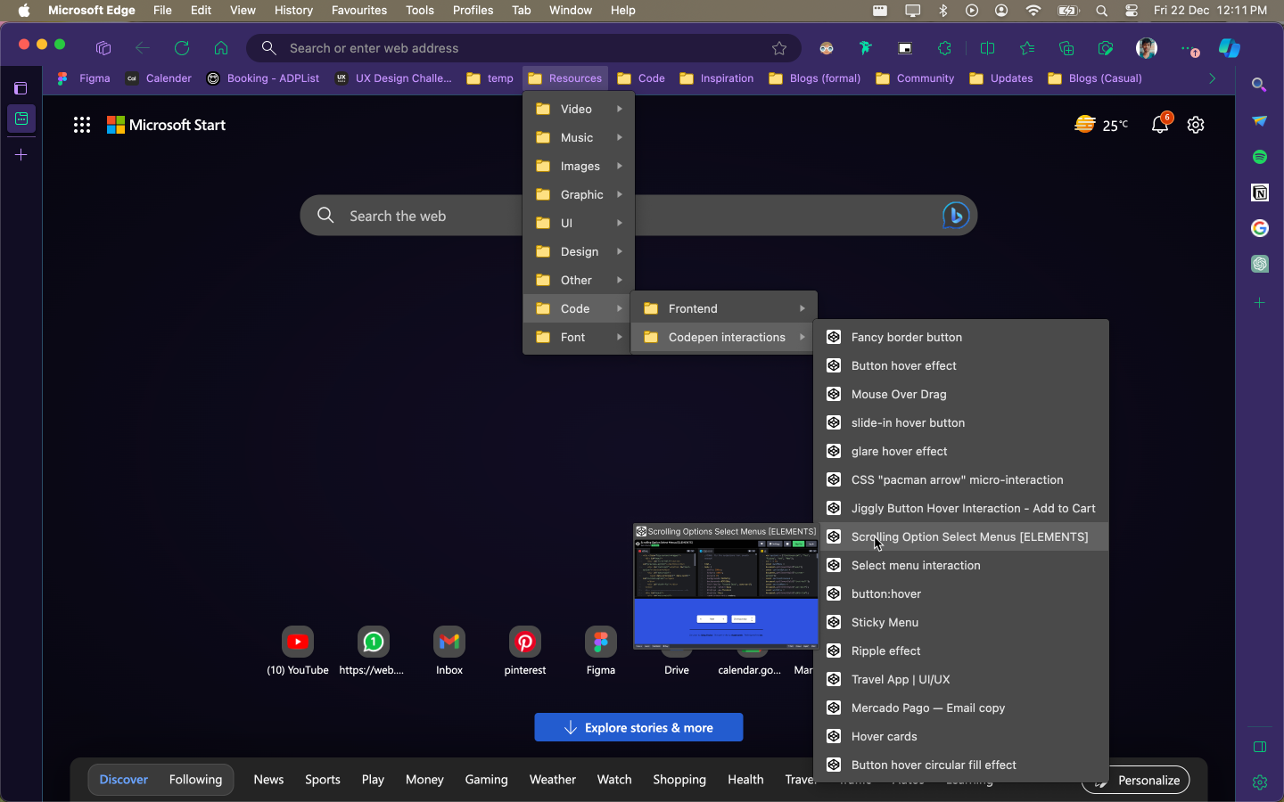1284x802 pixels.
Task: Expand the Graphic bookmarks folder
Action: tap(579, 194)
